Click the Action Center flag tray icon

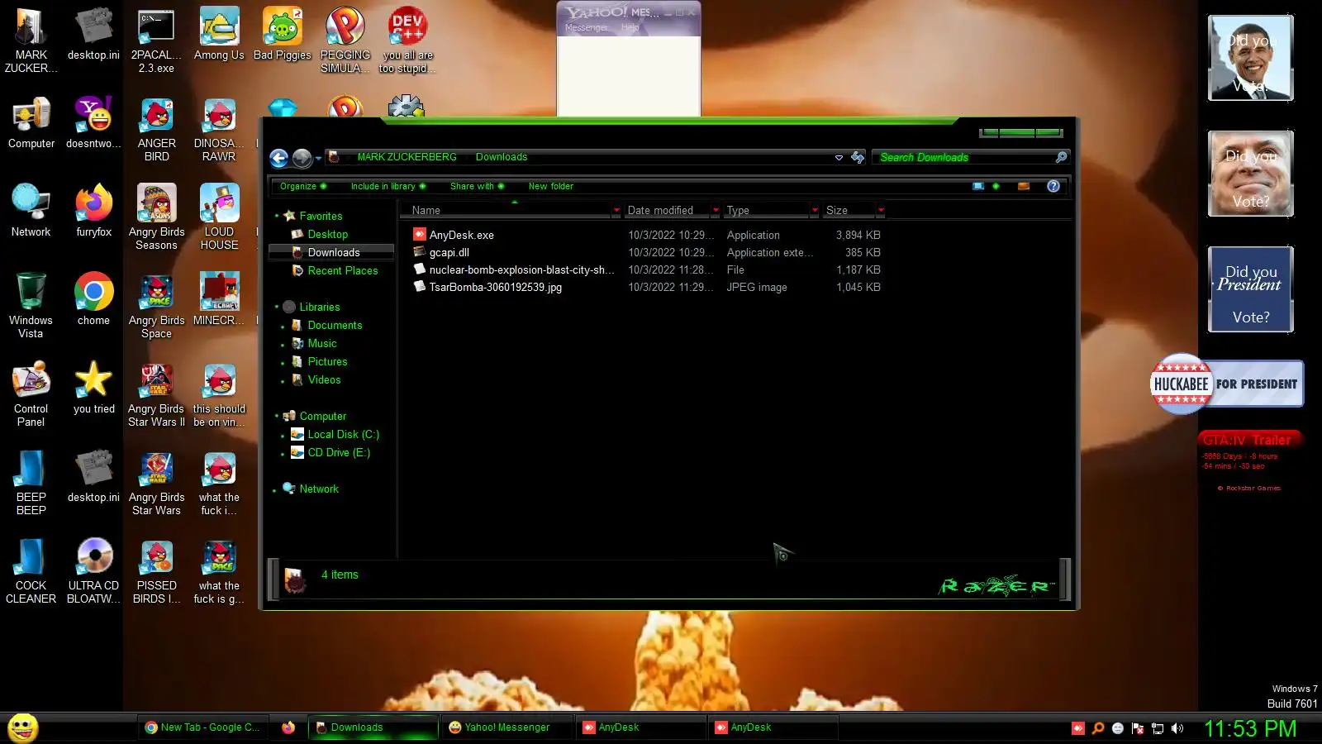(x=1138, y=728)
